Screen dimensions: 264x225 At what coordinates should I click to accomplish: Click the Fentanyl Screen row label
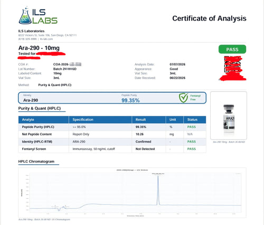(34, 149)
